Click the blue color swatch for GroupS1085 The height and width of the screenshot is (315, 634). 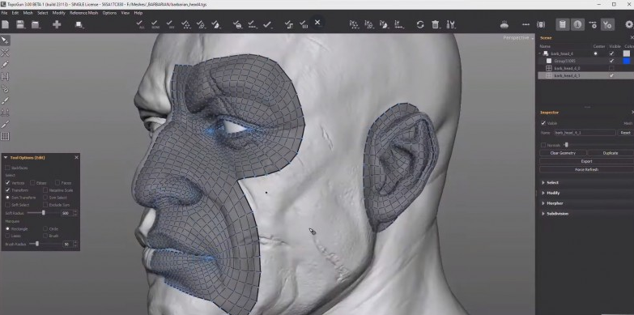point(627,61)
